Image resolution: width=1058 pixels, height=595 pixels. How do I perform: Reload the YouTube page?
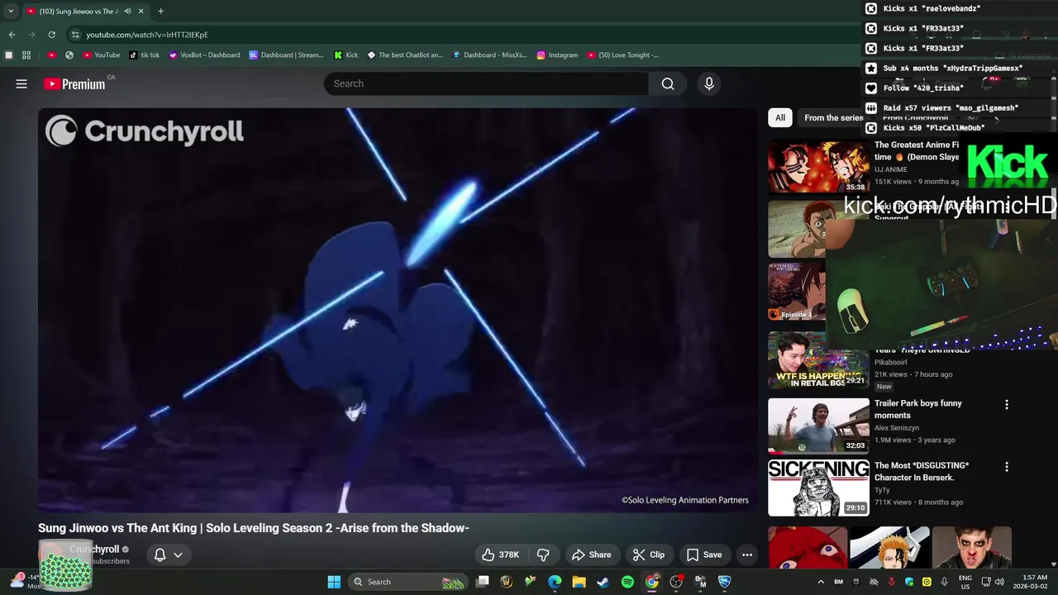click(51, 35)
